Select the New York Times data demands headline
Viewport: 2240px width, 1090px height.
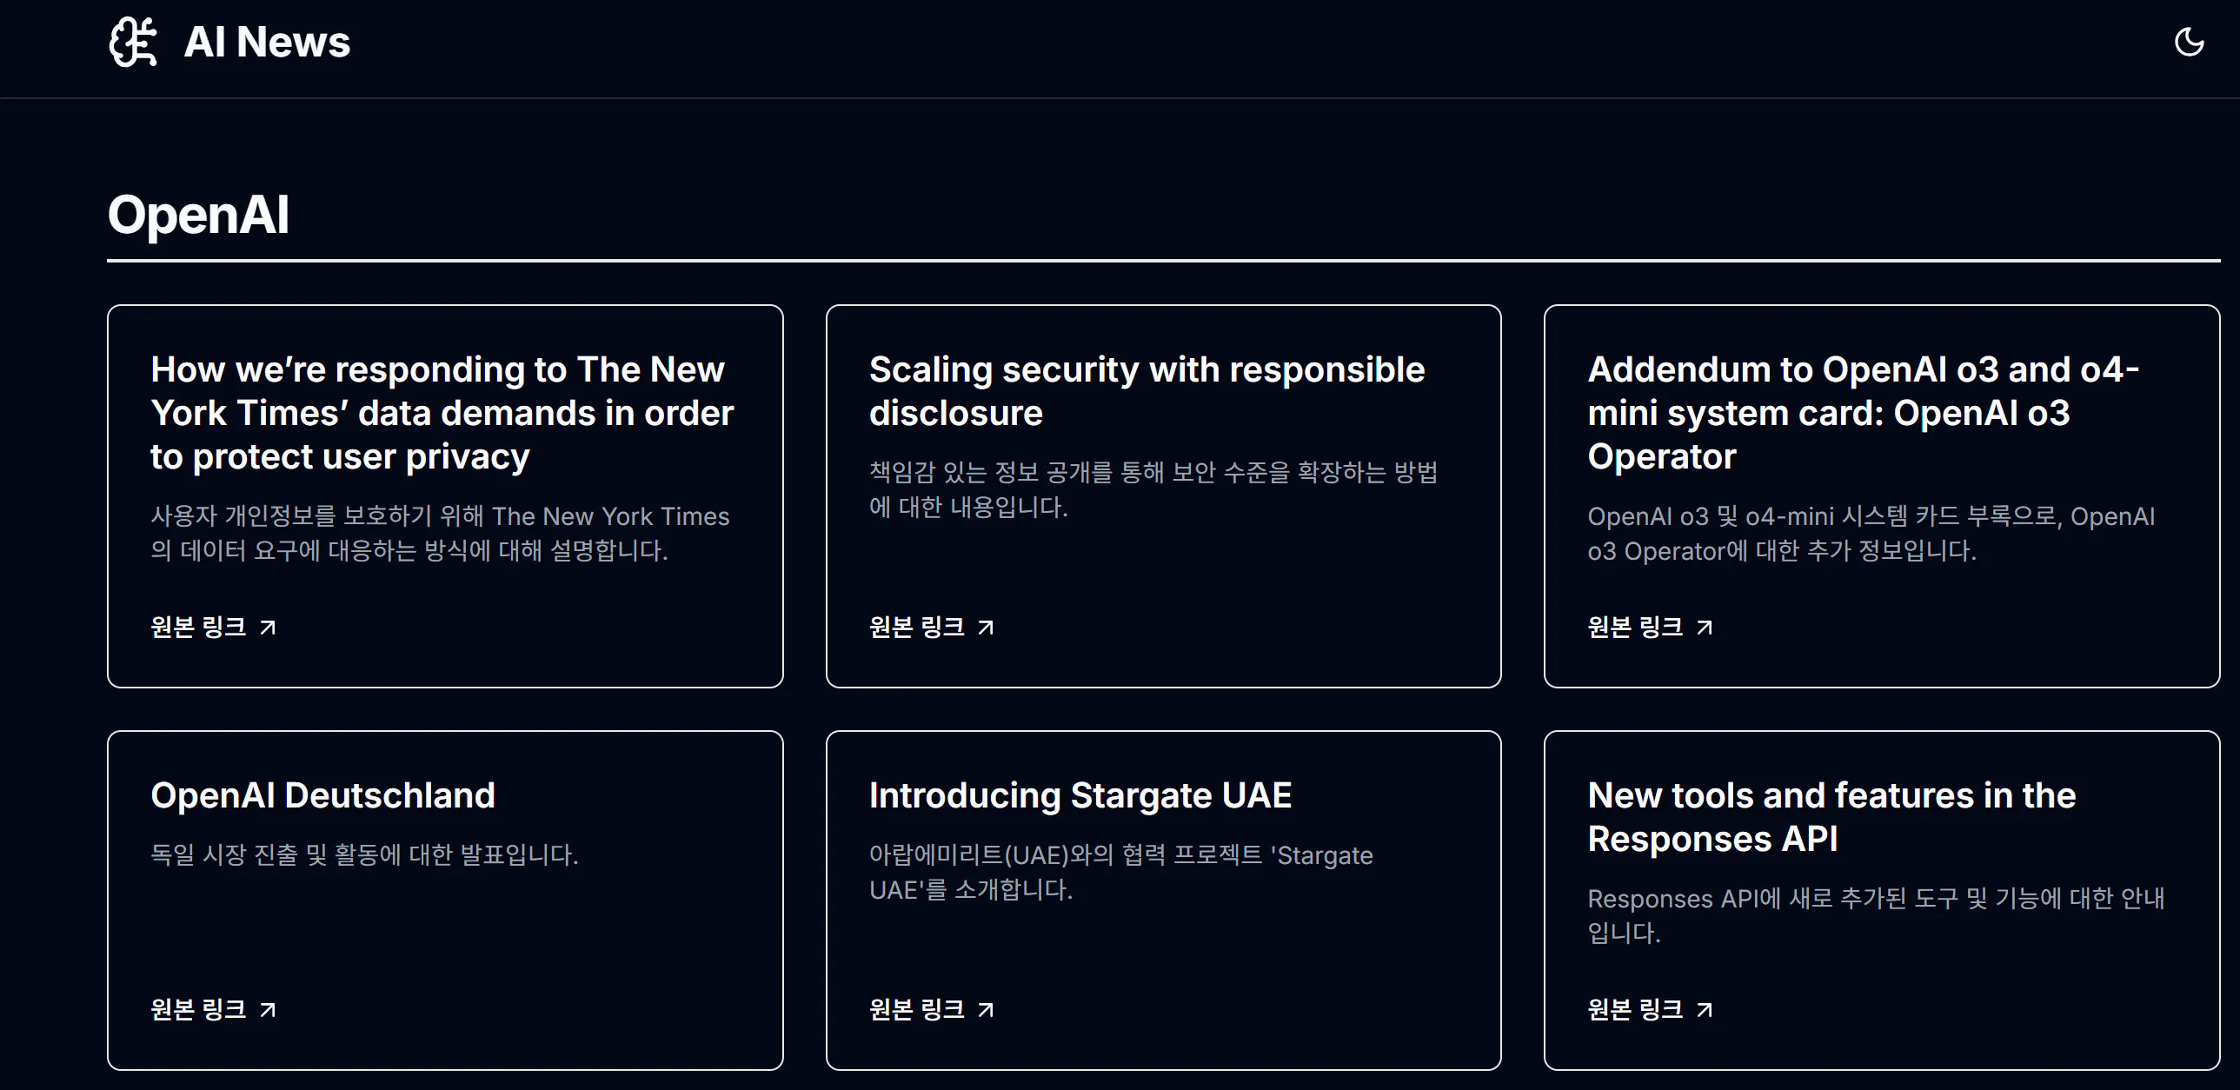point(442,413)
